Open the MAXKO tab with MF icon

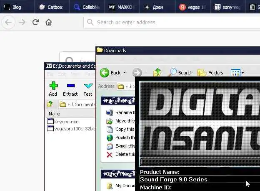click(122, 7)
